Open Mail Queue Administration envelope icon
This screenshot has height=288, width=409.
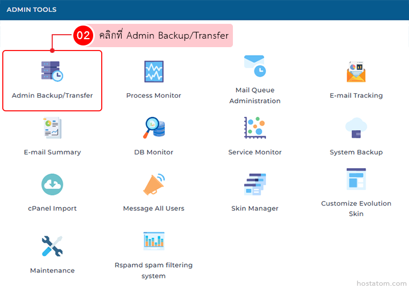[254, 66]
